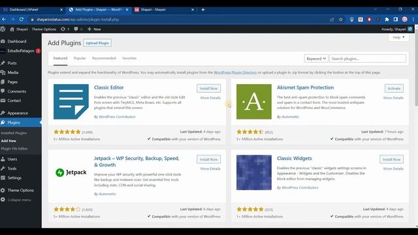418x235 pixels.
Task: Reload the page with the refresh icon
Action: (x=22, y=19)
